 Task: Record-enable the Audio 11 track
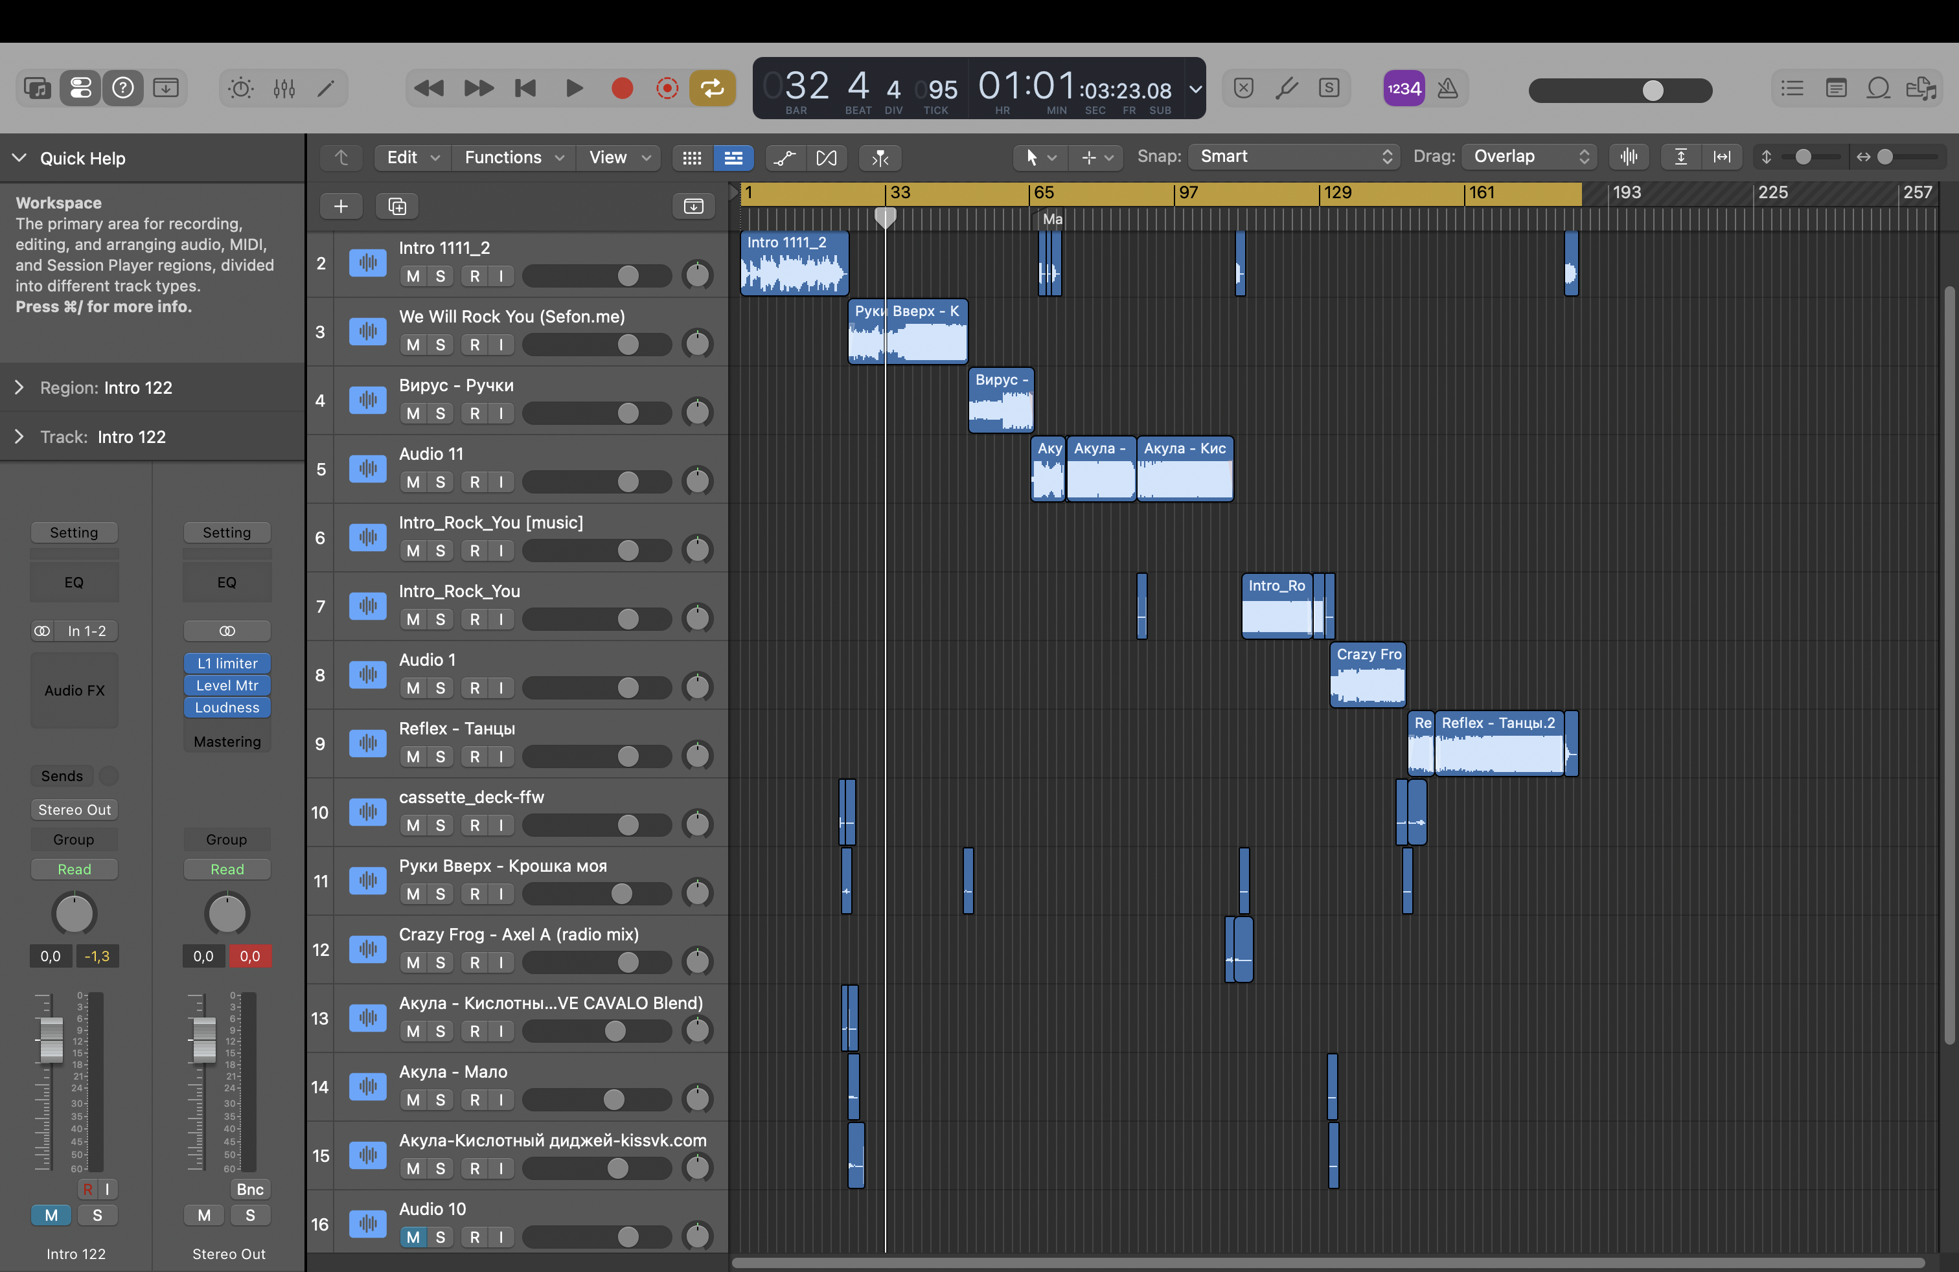click(475, 482)
